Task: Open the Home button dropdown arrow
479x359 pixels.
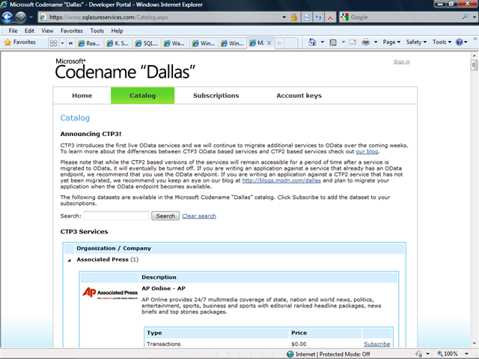Action: 323,42
